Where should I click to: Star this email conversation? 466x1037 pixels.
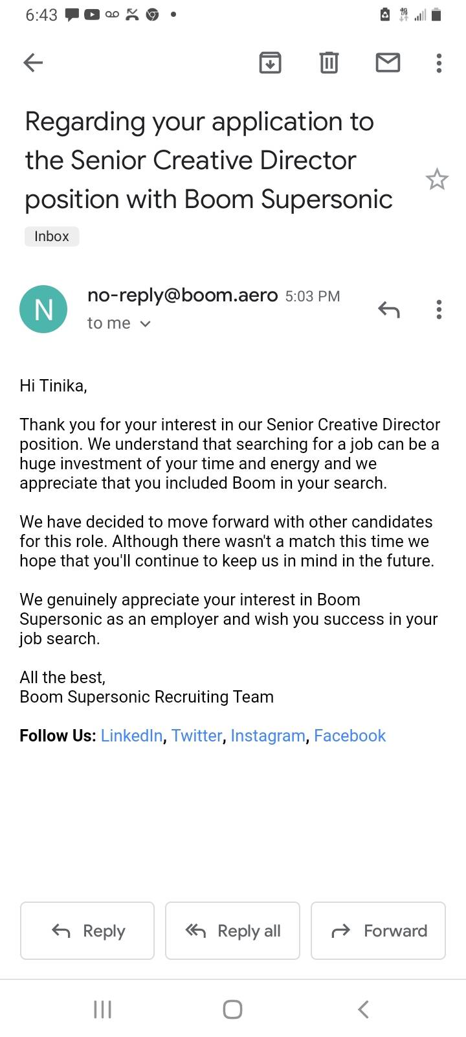(x=437, y=180)
